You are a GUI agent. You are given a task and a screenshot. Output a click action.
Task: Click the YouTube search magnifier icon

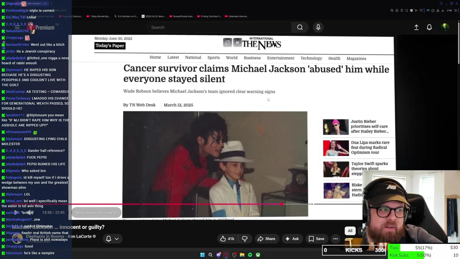pyautogui.click(x=300, y=27)
